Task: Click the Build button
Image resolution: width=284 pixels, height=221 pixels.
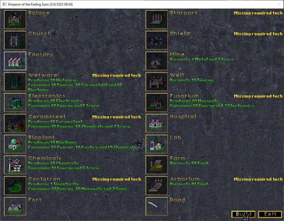Action: [x=243, y=214]
